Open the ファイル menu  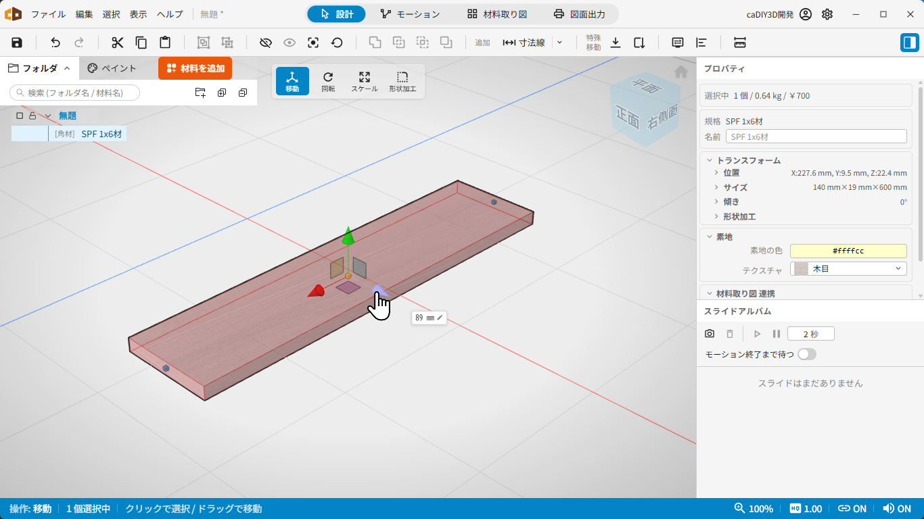[49, 14]
